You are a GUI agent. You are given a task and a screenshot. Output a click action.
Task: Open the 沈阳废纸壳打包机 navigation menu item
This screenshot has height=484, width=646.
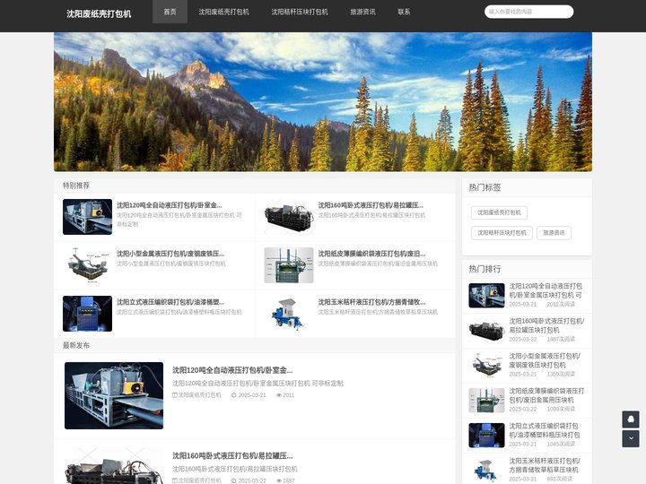pyautogui.click(x=223, y=12)
